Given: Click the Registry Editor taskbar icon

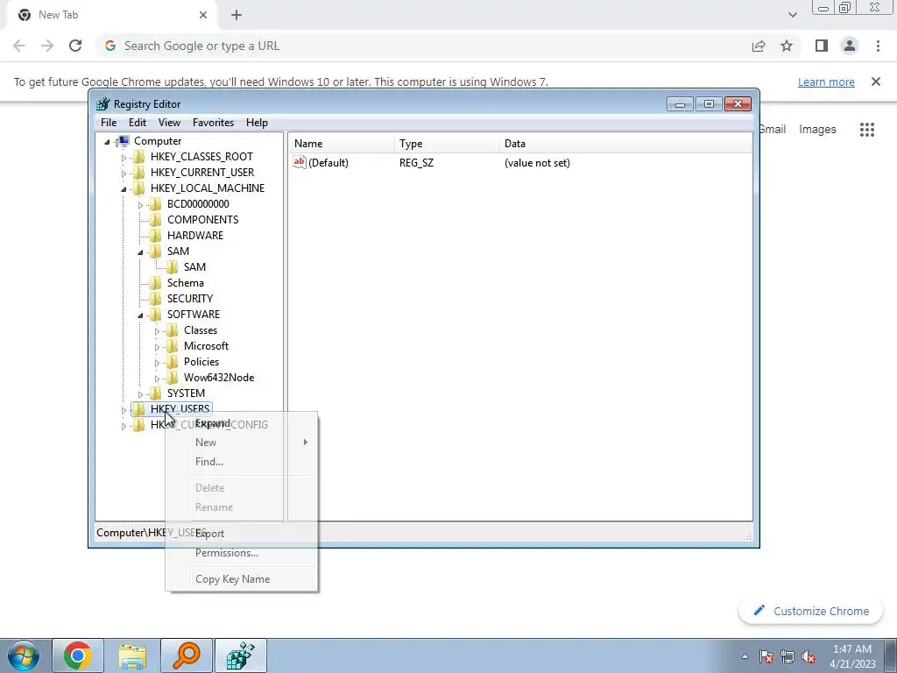Looking at the screenshot, I should point(241,655).
